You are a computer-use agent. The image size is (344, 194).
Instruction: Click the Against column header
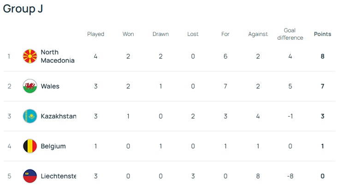click(x=258, y=34)
